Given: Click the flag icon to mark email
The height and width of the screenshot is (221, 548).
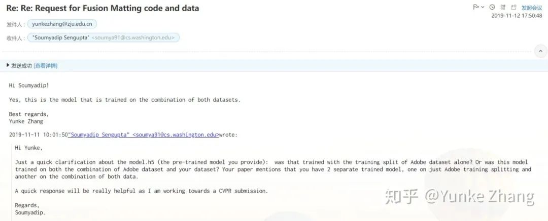Looking at the screenshot, I should 475,7.
